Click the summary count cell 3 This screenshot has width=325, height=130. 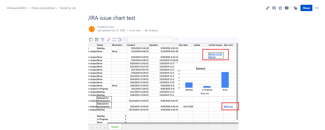point(119,116)
